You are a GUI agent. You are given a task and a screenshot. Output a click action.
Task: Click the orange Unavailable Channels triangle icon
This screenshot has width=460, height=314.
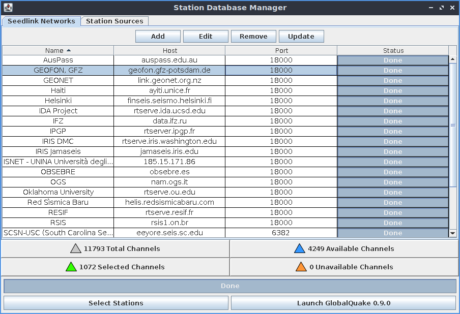tap(300, 267)
